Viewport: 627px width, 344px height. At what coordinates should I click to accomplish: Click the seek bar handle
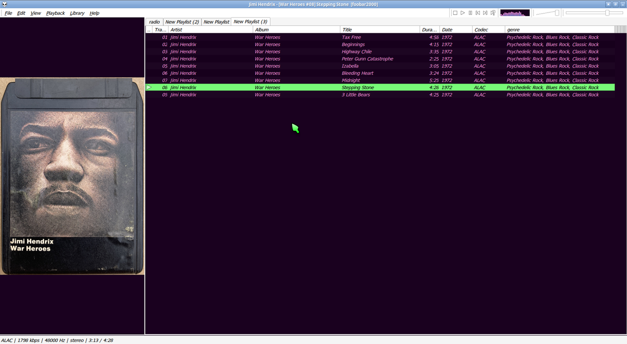(x=607, y=13)
